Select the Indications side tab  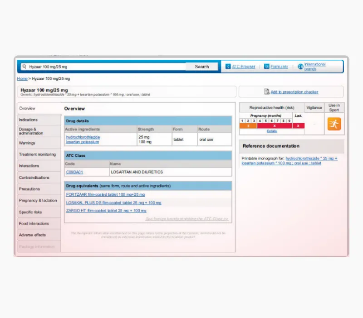pos(39,120)
